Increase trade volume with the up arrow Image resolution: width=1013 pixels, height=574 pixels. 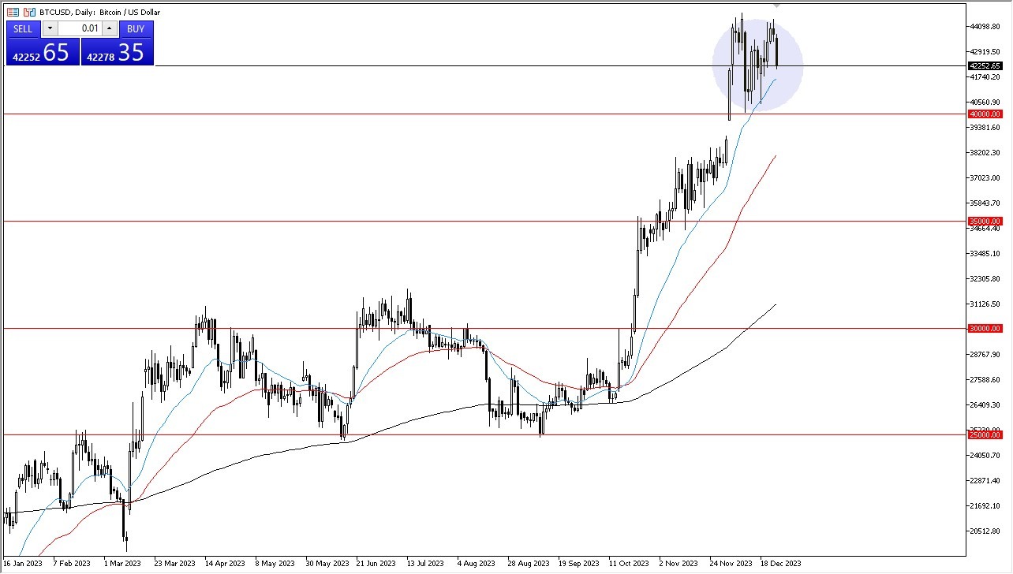110,29
